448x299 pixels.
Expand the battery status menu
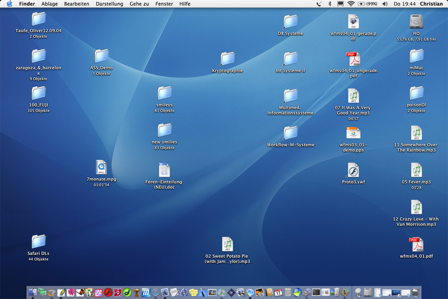tap(367, 4)
